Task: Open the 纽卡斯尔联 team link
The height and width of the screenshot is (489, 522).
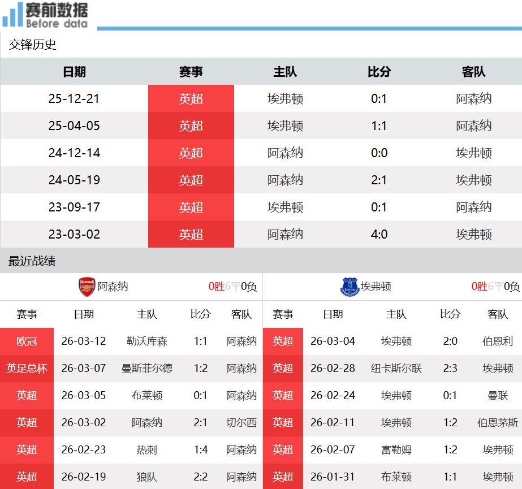Action: coord(396,369)
